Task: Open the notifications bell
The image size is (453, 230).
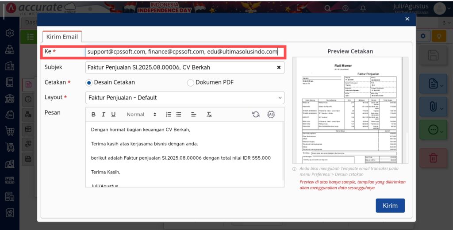Action: pyautogui.click(x=363, y=8)
